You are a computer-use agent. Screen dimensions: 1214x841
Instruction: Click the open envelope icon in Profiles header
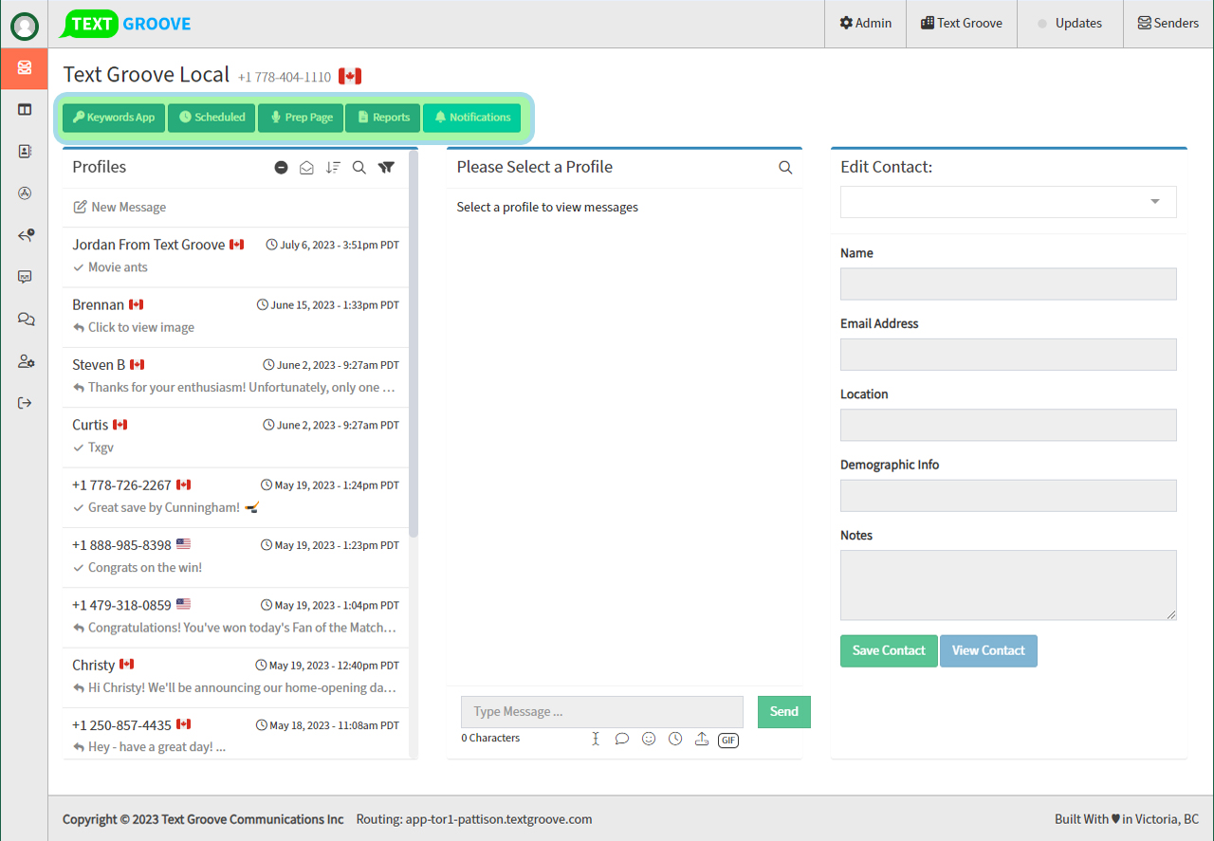[x=306, y=167]
